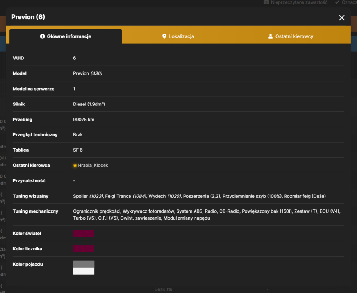The width and height of the screenshot is (357, 293).
Task: Close the Previon (6) dialog
Action: (x=341, y=18)
